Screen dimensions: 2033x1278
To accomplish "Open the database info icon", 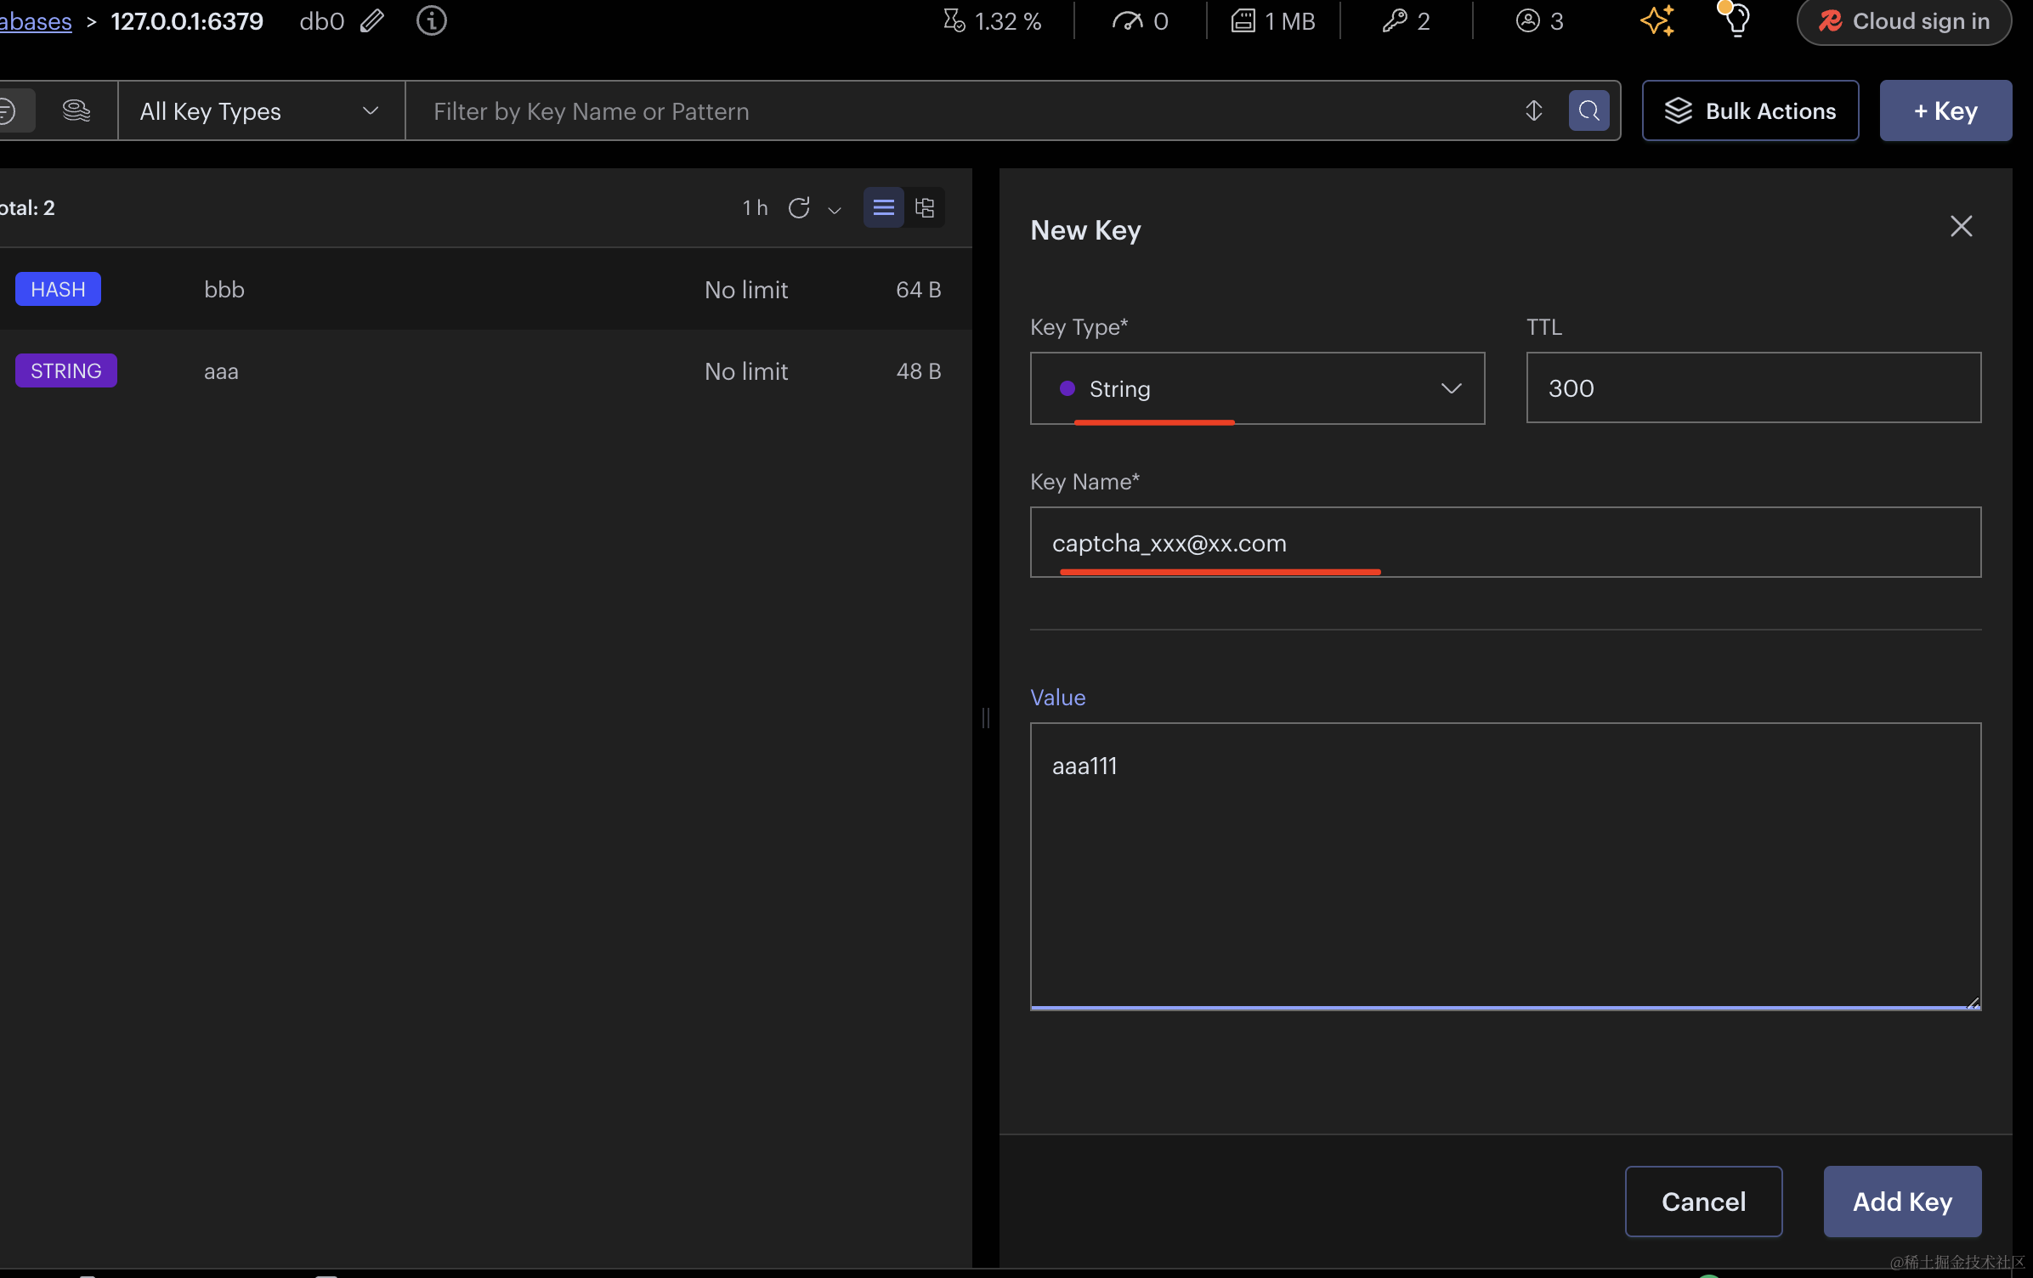I will point(431,20).
